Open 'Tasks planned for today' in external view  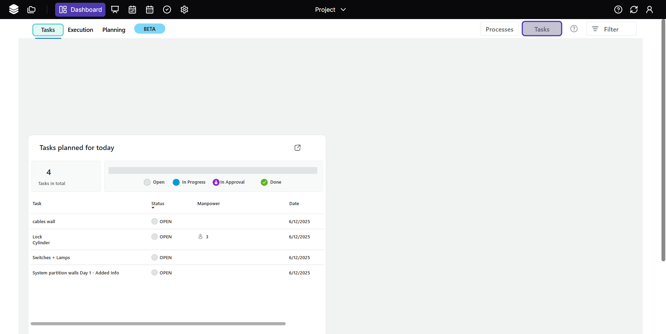(297, 148)
